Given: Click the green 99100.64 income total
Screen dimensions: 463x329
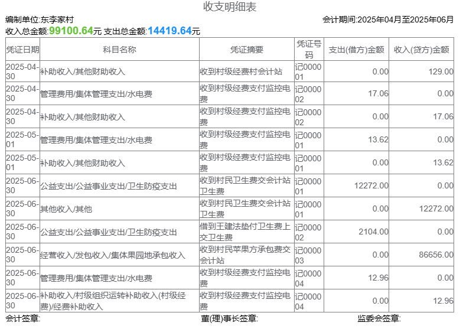Looking at the screenshot, I should pos(71,31).
